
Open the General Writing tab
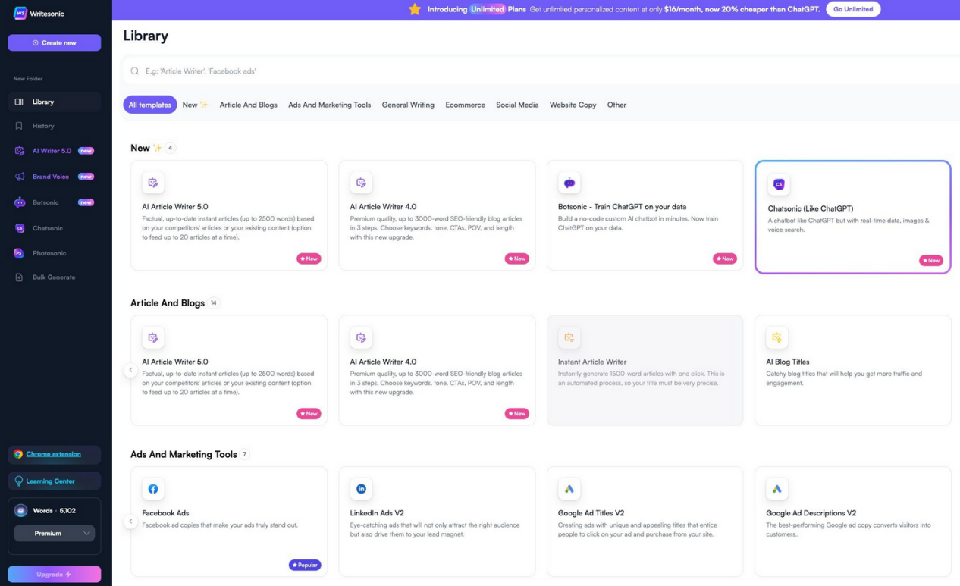[408, 105]
